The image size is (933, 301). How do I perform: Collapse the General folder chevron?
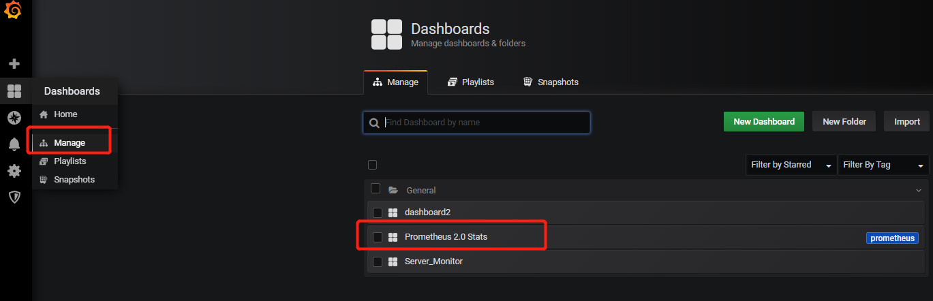pos(918,190)
